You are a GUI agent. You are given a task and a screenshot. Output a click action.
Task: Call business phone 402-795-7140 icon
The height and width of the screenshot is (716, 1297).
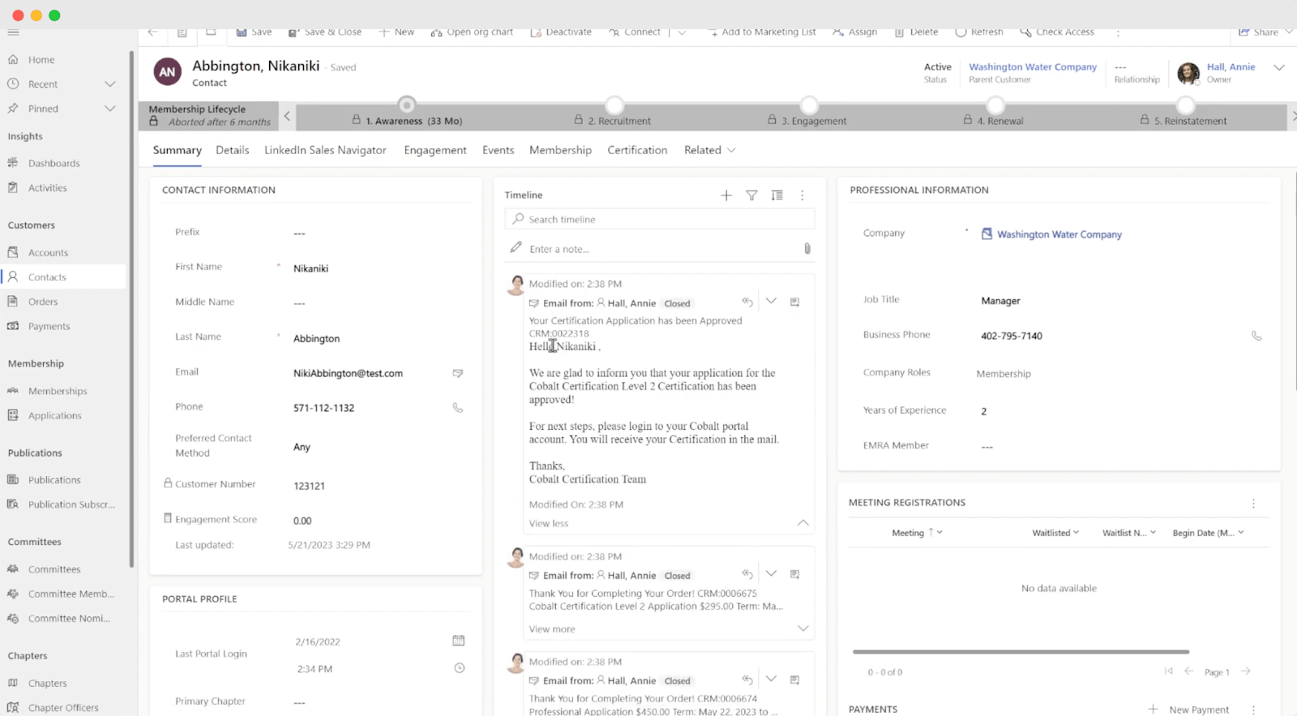click(1256, 336)
